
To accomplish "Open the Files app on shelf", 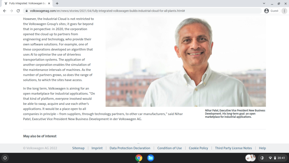I will [151, 158].
